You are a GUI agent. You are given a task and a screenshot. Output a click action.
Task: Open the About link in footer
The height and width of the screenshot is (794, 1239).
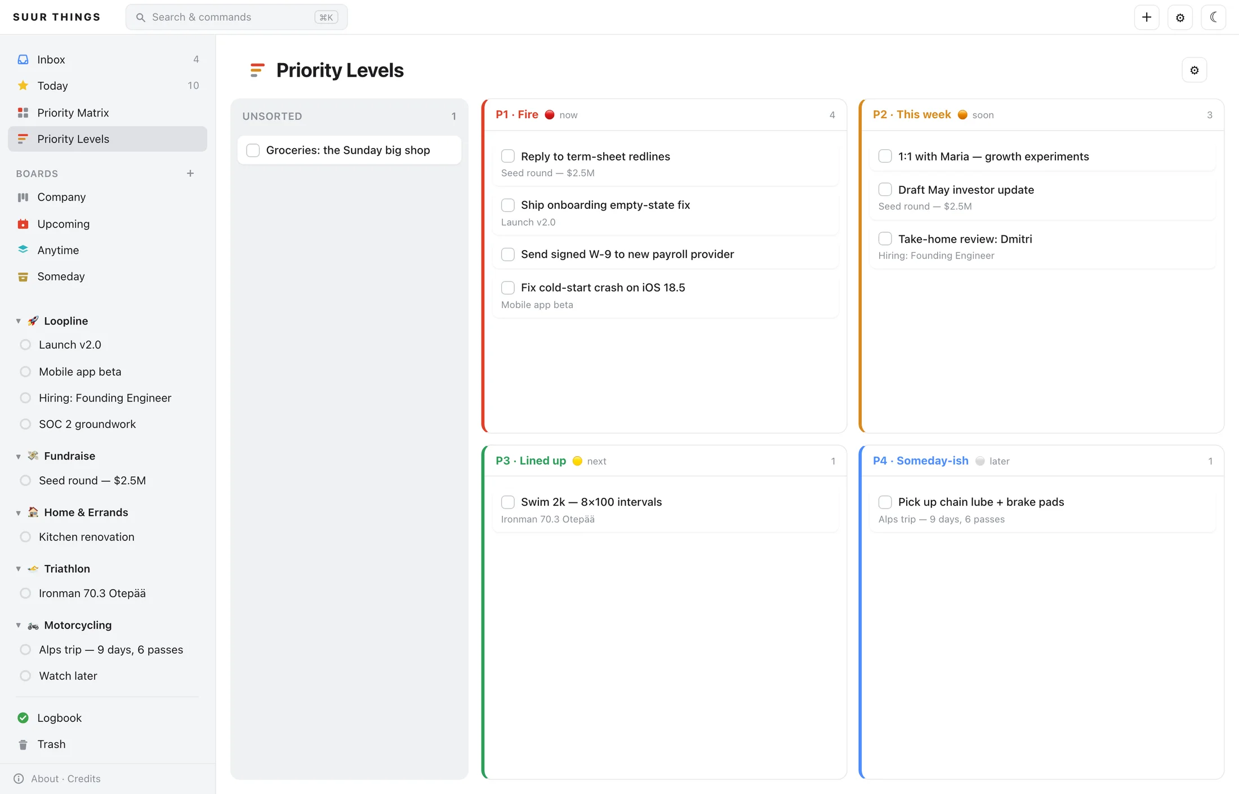point(44,779)
